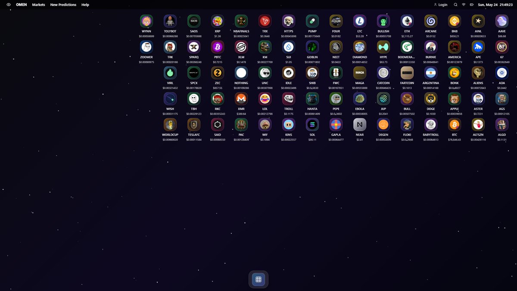Open the Help menu

tap(85, 5)
